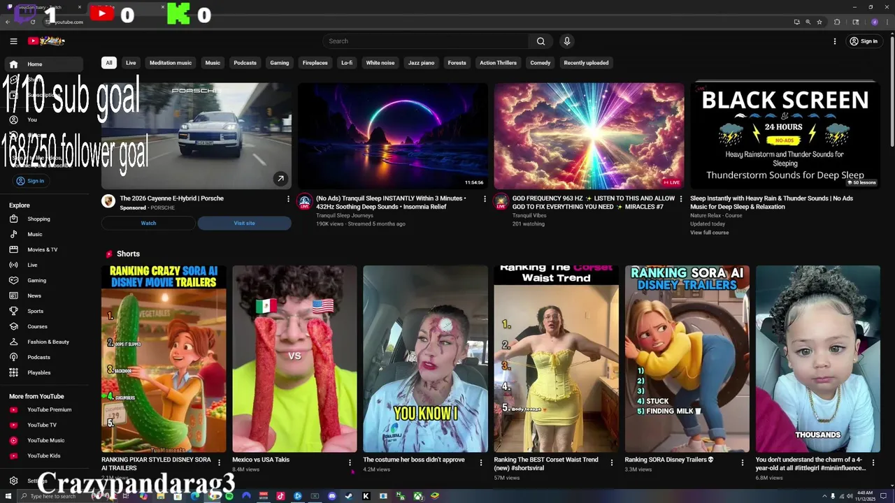
Task: Open the browser profile avatar
Action: click(x=875, y=22)
